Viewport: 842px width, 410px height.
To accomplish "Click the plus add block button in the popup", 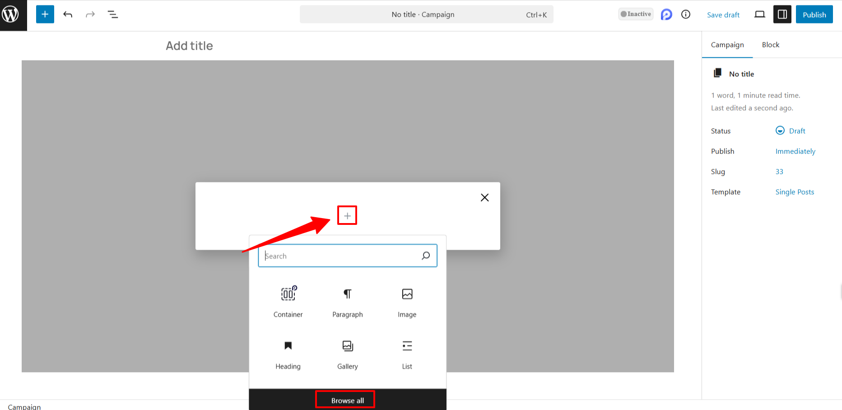I will pyautogui.click(x=347, y=216).
